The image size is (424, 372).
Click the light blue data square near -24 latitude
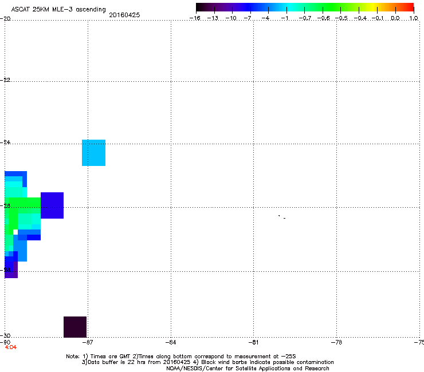(x=93, y=153)
